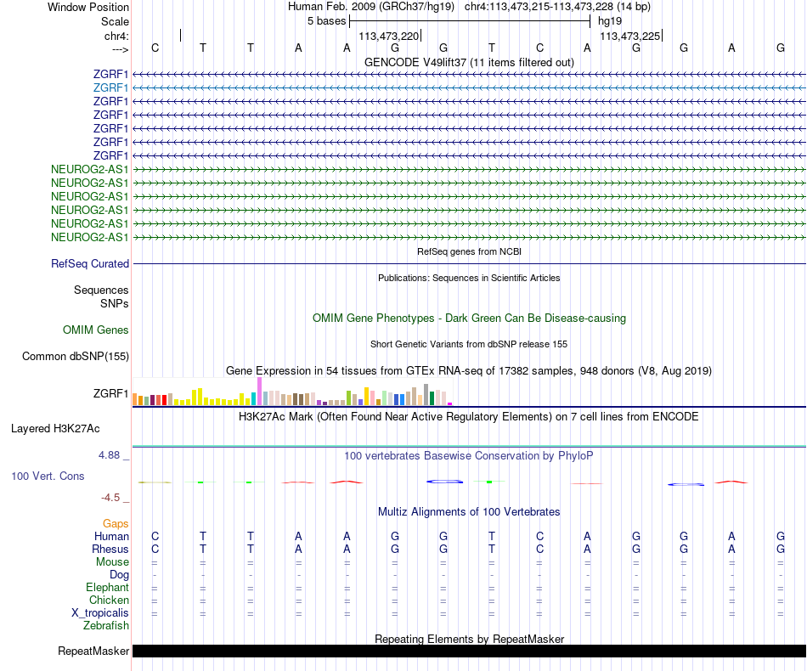Click the ---> sequence direction arrow label
The image size is (807, 671).
pos(120,49)
